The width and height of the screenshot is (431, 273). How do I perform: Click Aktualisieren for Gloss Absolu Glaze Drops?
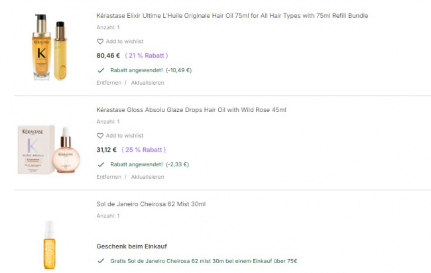(147, 177)
